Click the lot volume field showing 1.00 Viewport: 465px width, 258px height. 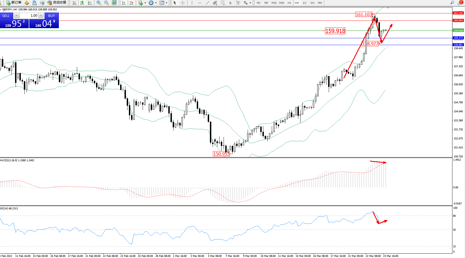coord(29,16)
